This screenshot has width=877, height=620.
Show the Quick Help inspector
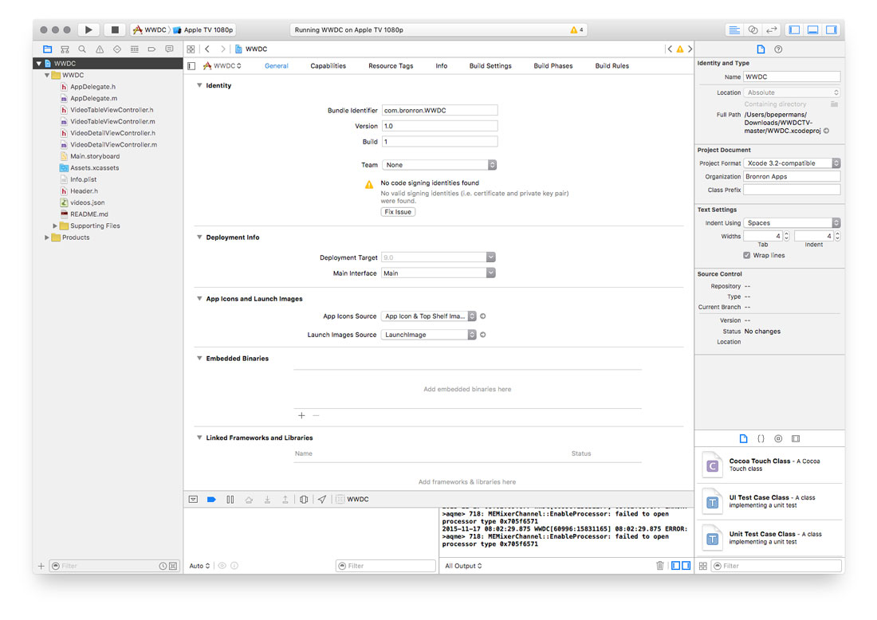[778, 49]
